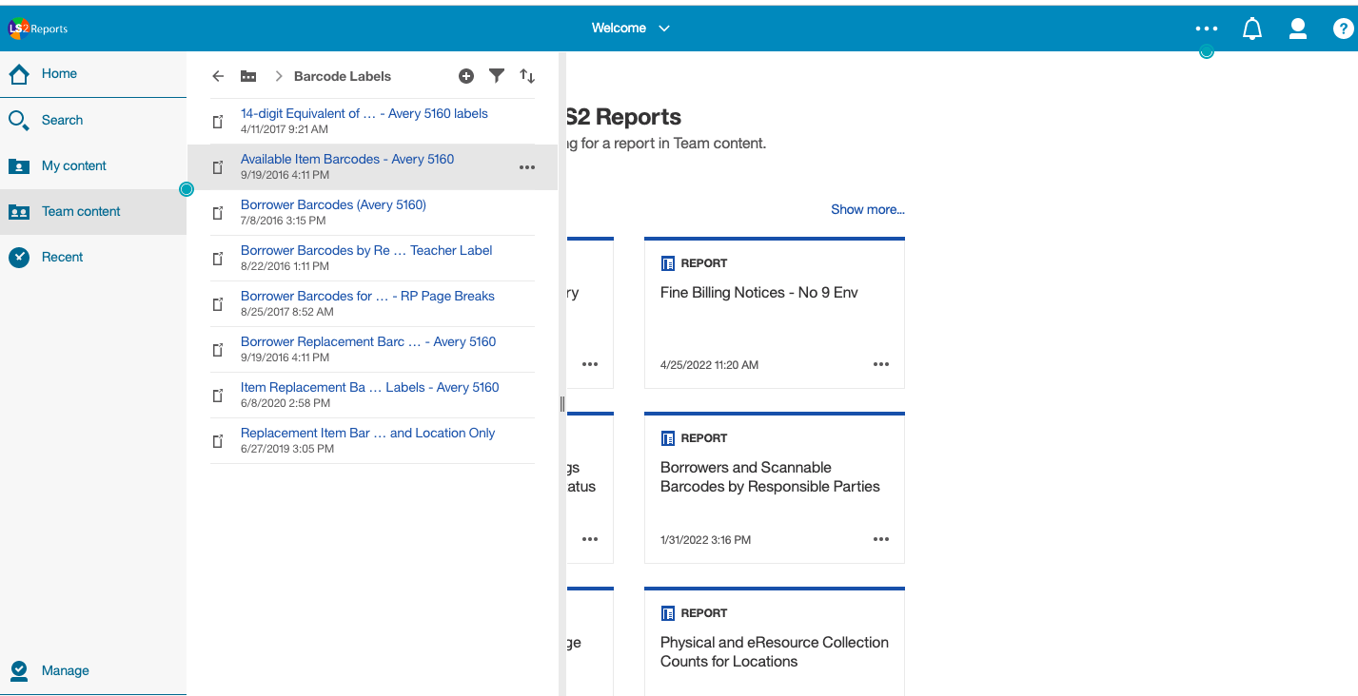This screenshot has height=696, width=1358.
Task: Open Available Item Barcodes - Avery 5160
Action: (347, 159)
